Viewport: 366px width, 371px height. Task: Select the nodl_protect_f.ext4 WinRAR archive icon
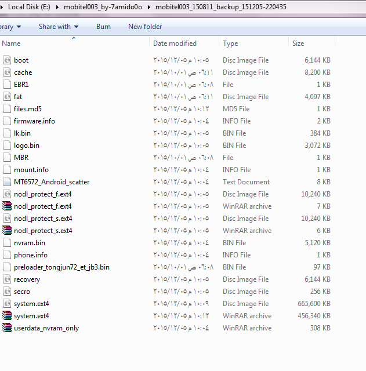pos(7,206)
